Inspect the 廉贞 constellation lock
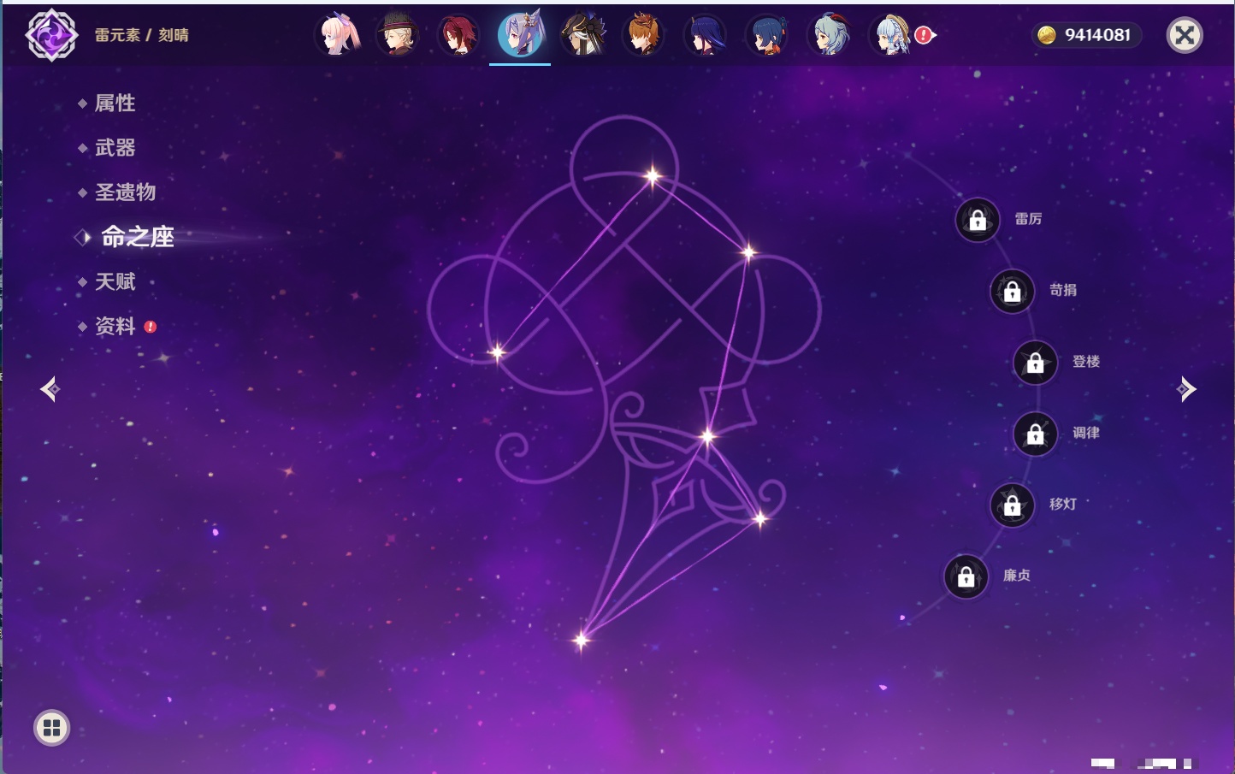Viewport: 1235px width, 774px height. 966,576
